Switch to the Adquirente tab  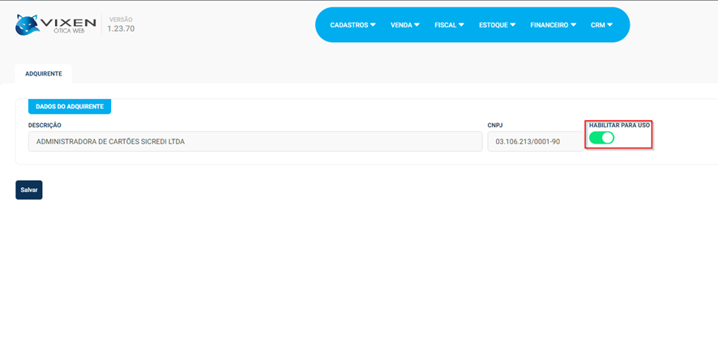click(44, 74)
